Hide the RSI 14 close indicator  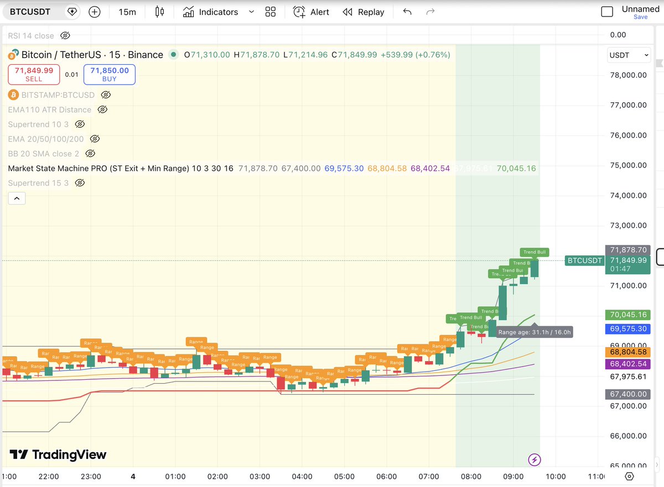pyautogui.click(x=65, y=35)
